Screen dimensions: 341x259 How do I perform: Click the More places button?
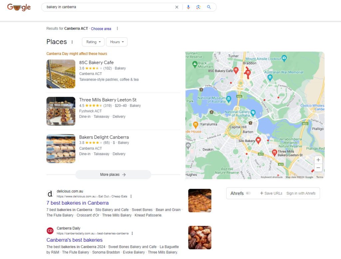(113, 174)
